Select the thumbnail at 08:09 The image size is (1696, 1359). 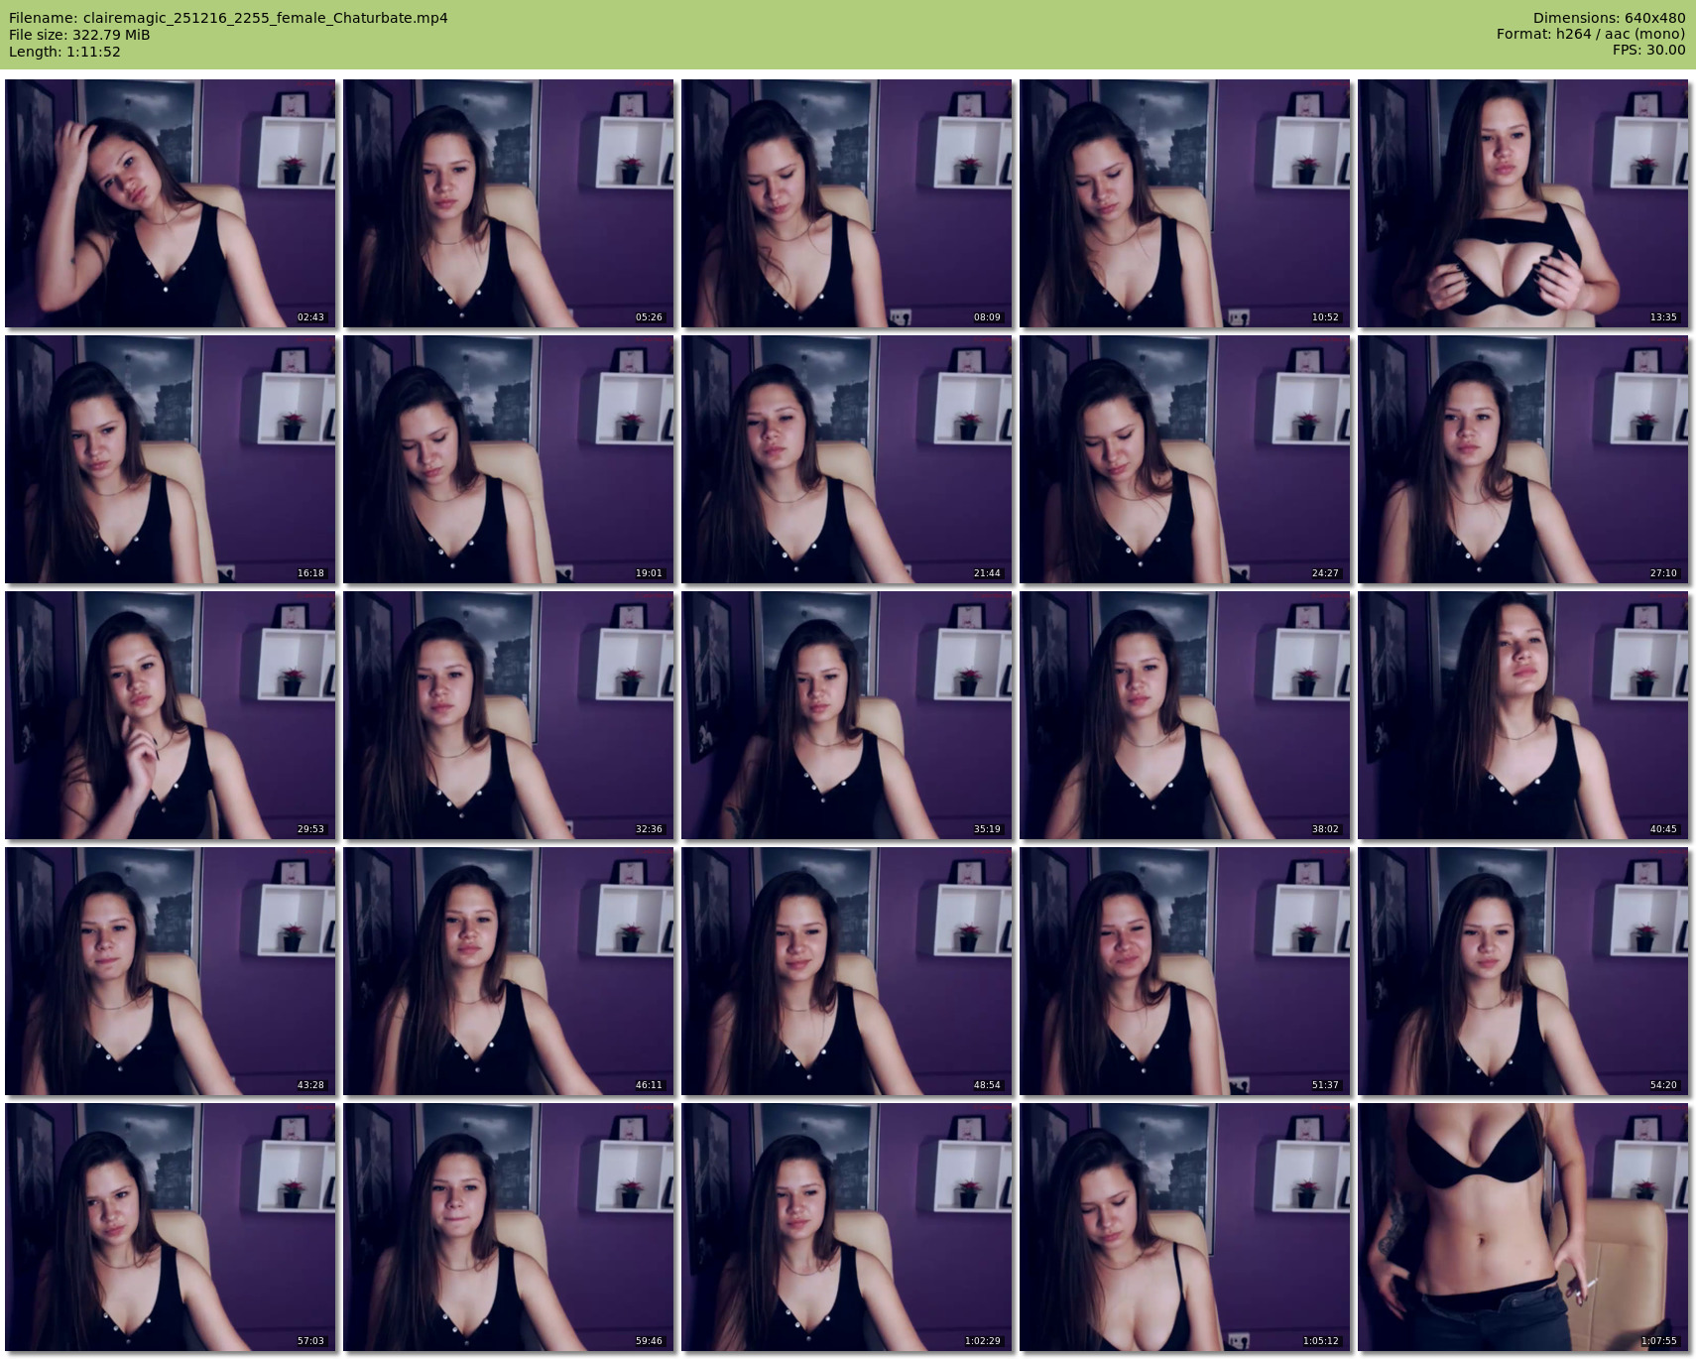click(847, 203)
